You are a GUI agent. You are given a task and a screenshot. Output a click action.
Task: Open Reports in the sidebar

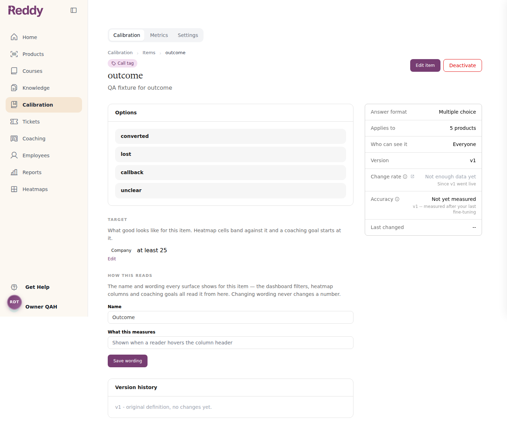(x=44, y=172)
